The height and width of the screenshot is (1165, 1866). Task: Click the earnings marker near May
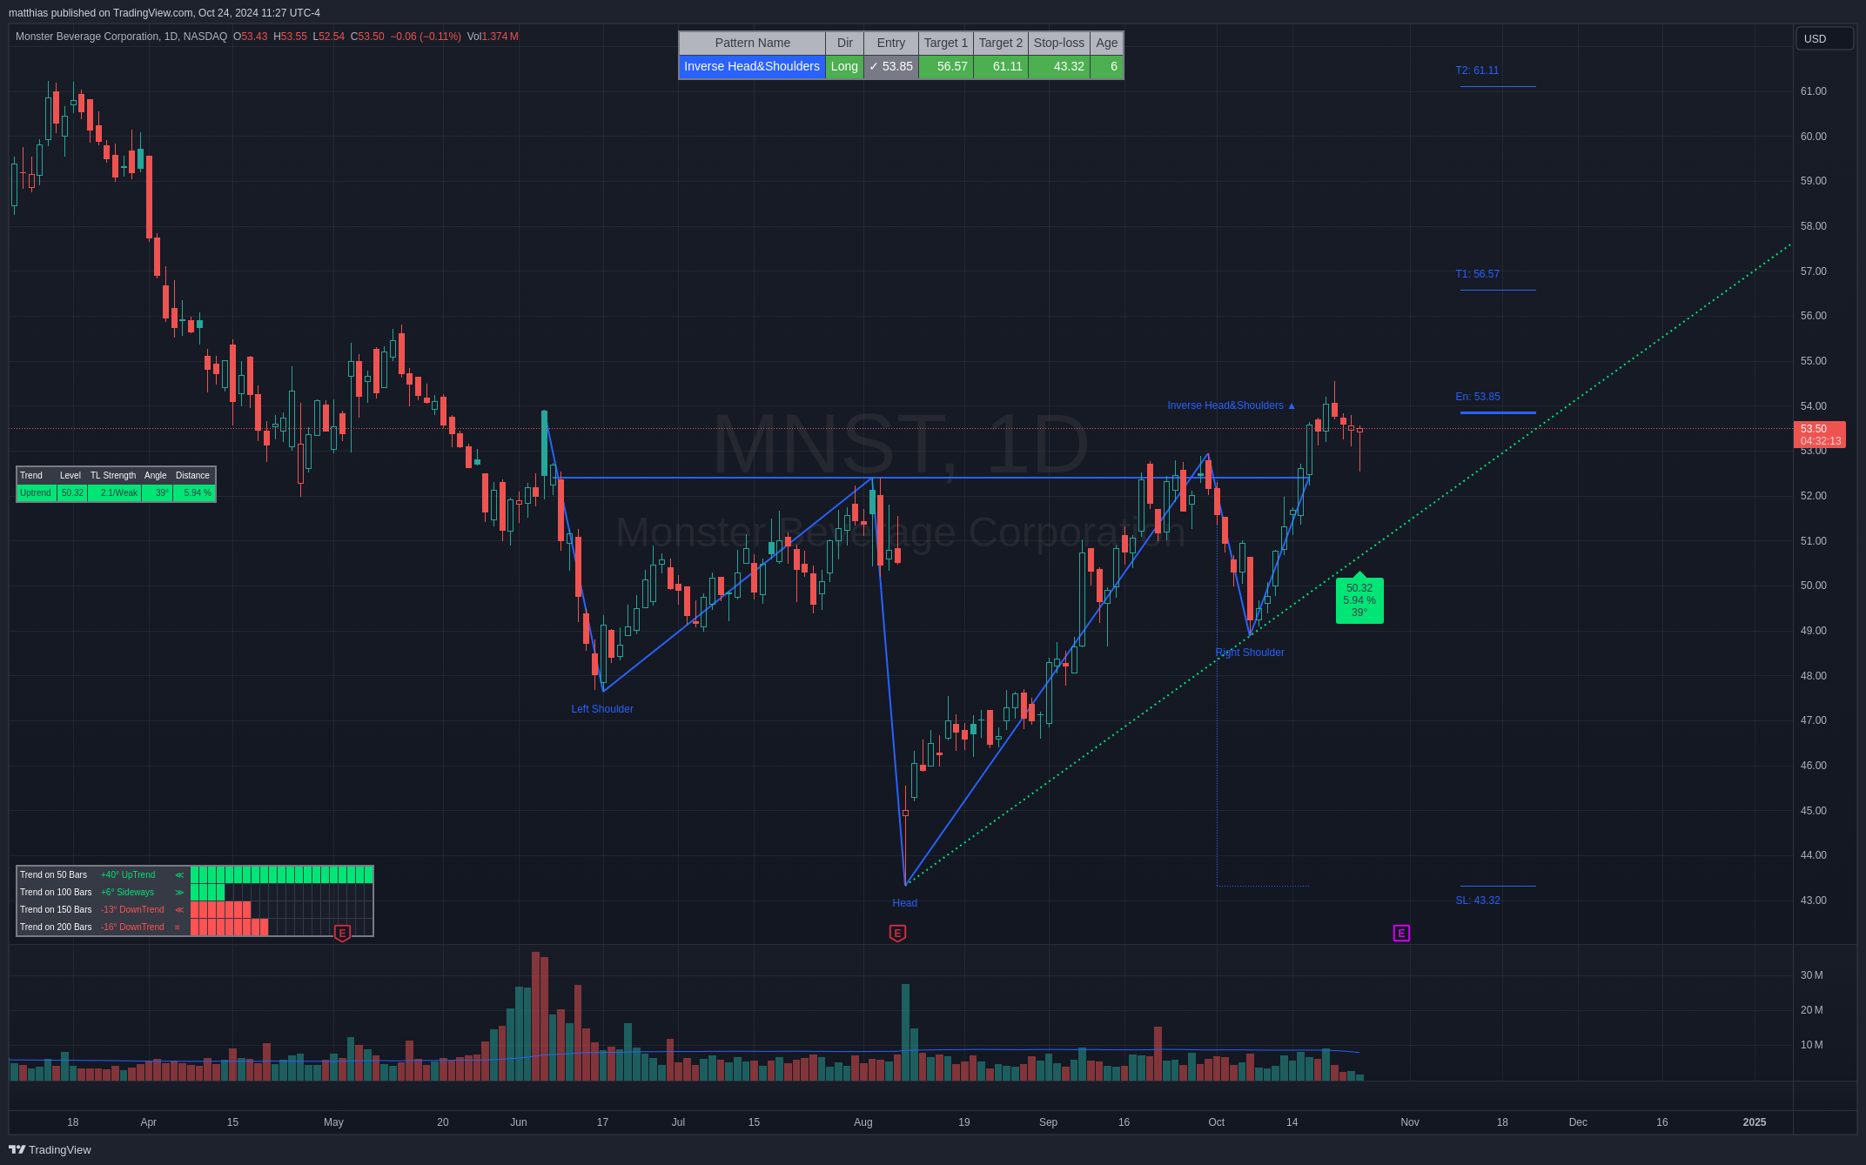(x=342, y=933)
